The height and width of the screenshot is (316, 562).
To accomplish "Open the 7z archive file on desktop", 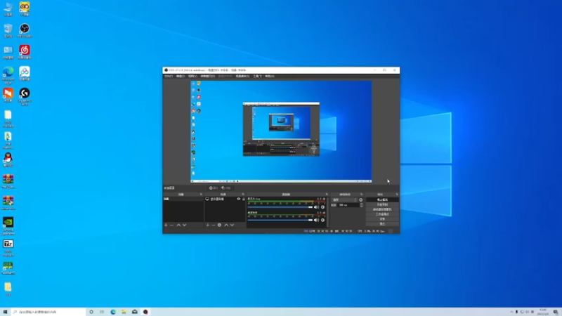I will click(8, 249).
